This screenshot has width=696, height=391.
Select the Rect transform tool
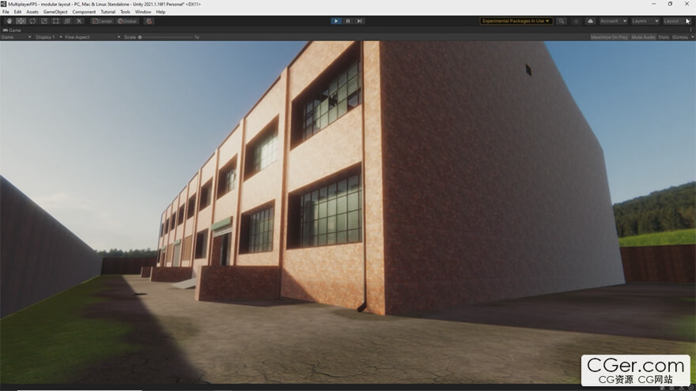56,21
